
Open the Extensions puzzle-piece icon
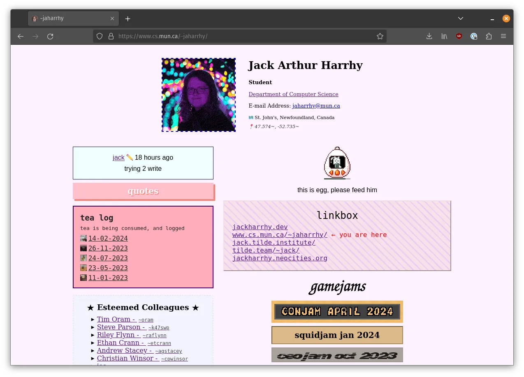(489, 37)
